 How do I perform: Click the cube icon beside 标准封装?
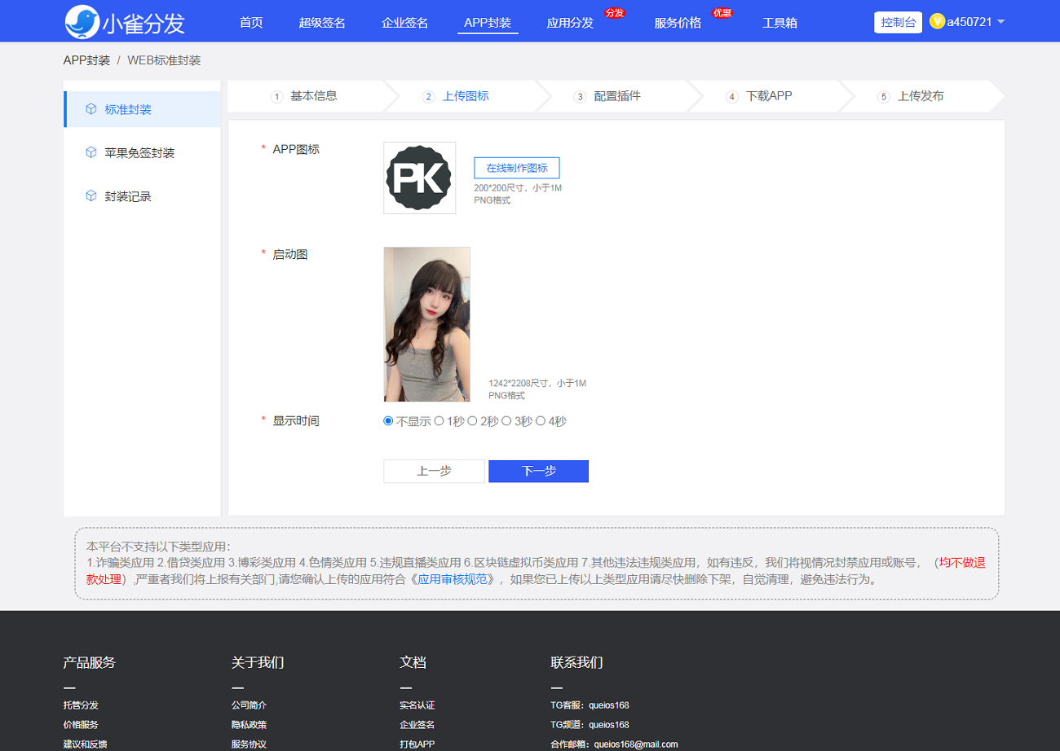[x=91, y=109]
